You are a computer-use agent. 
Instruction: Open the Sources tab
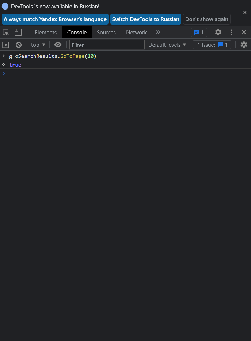pyautogui.click(x=106, y=33)
